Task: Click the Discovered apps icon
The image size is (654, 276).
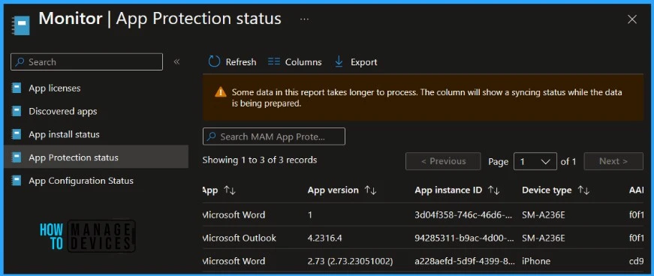Action: tap(17, 111)
